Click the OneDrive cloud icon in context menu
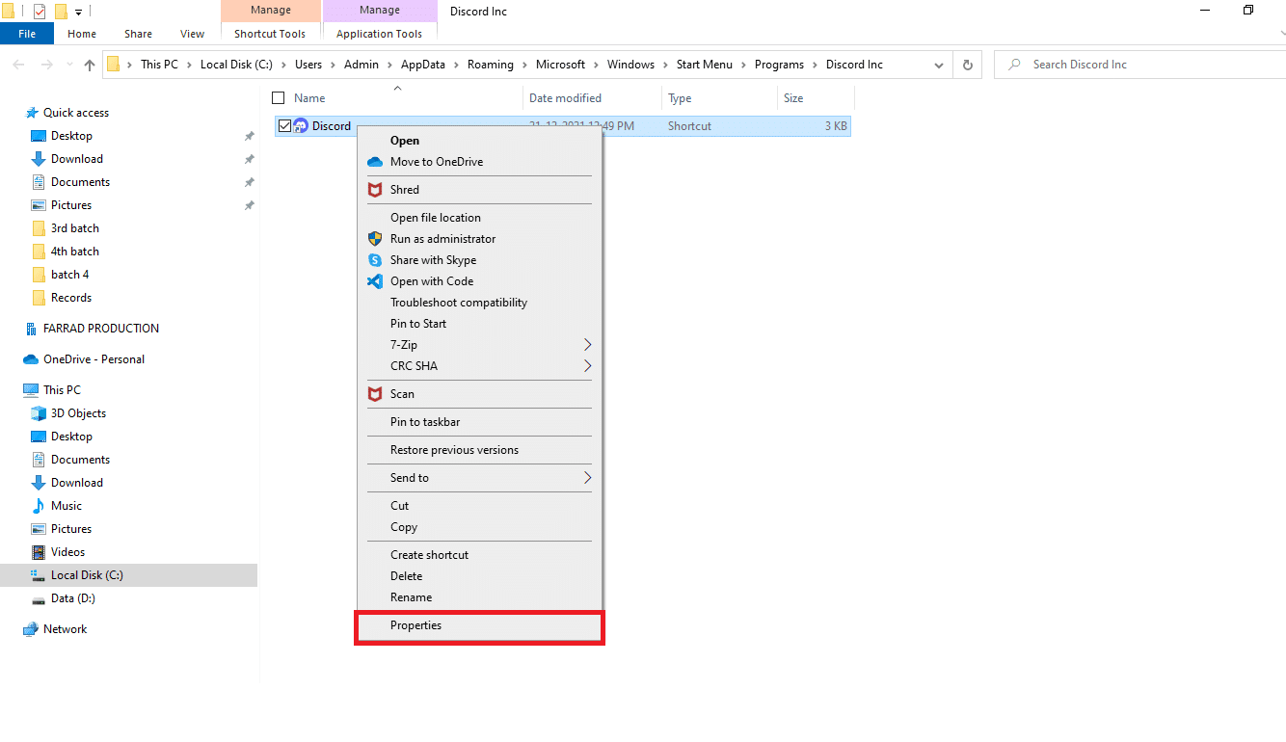 375,162
